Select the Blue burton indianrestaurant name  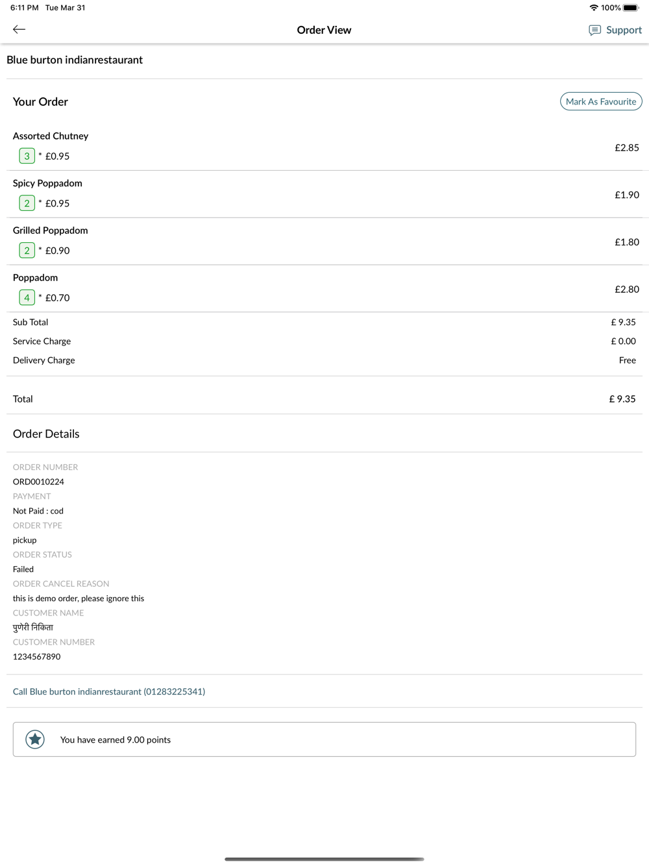coord(75,60)
